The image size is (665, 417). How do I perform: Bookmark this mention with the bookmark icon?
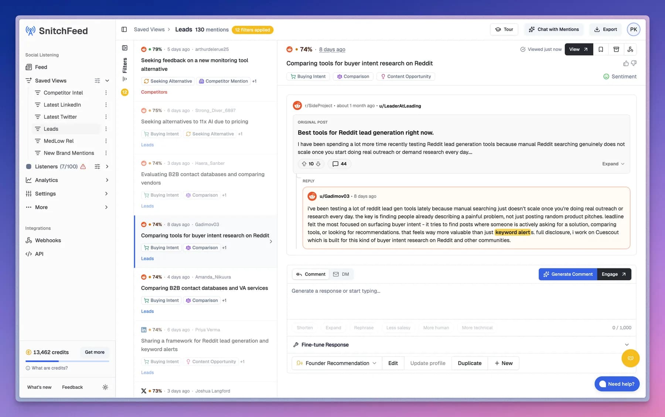tap(601, 49)
